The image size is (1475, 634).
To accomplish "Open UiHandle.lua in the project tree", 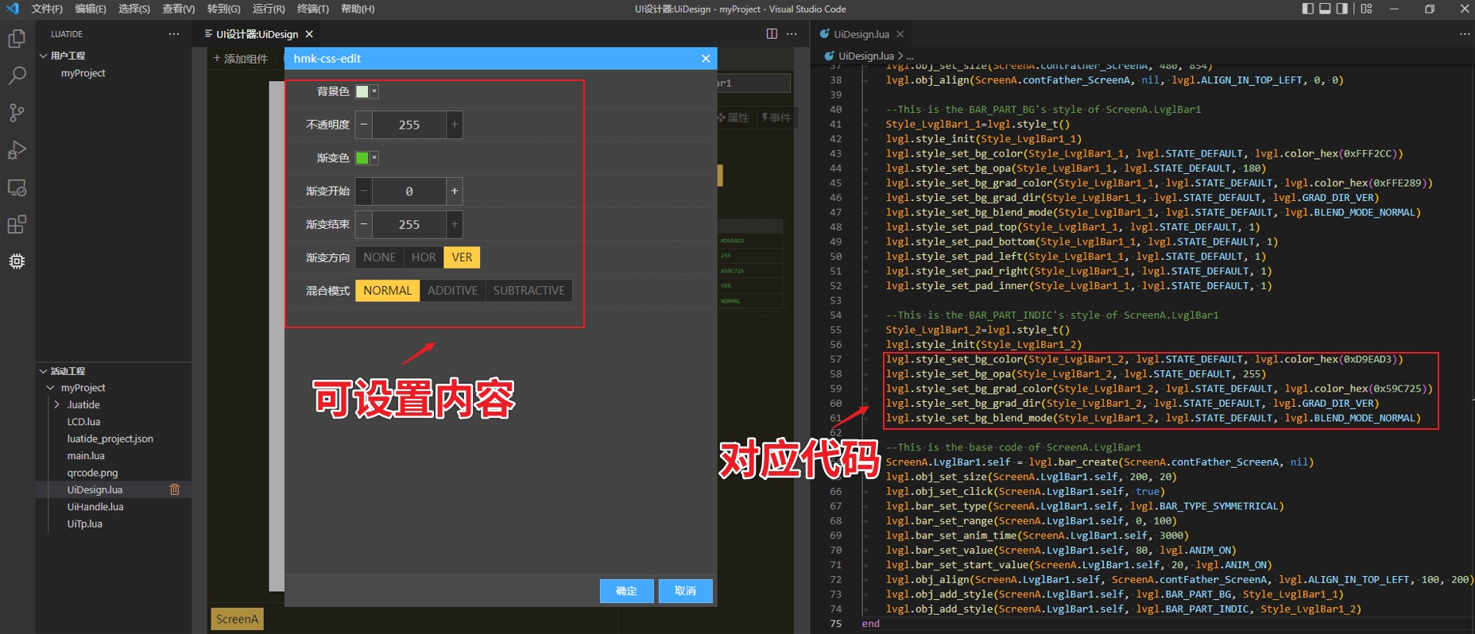I will (95, 507).
